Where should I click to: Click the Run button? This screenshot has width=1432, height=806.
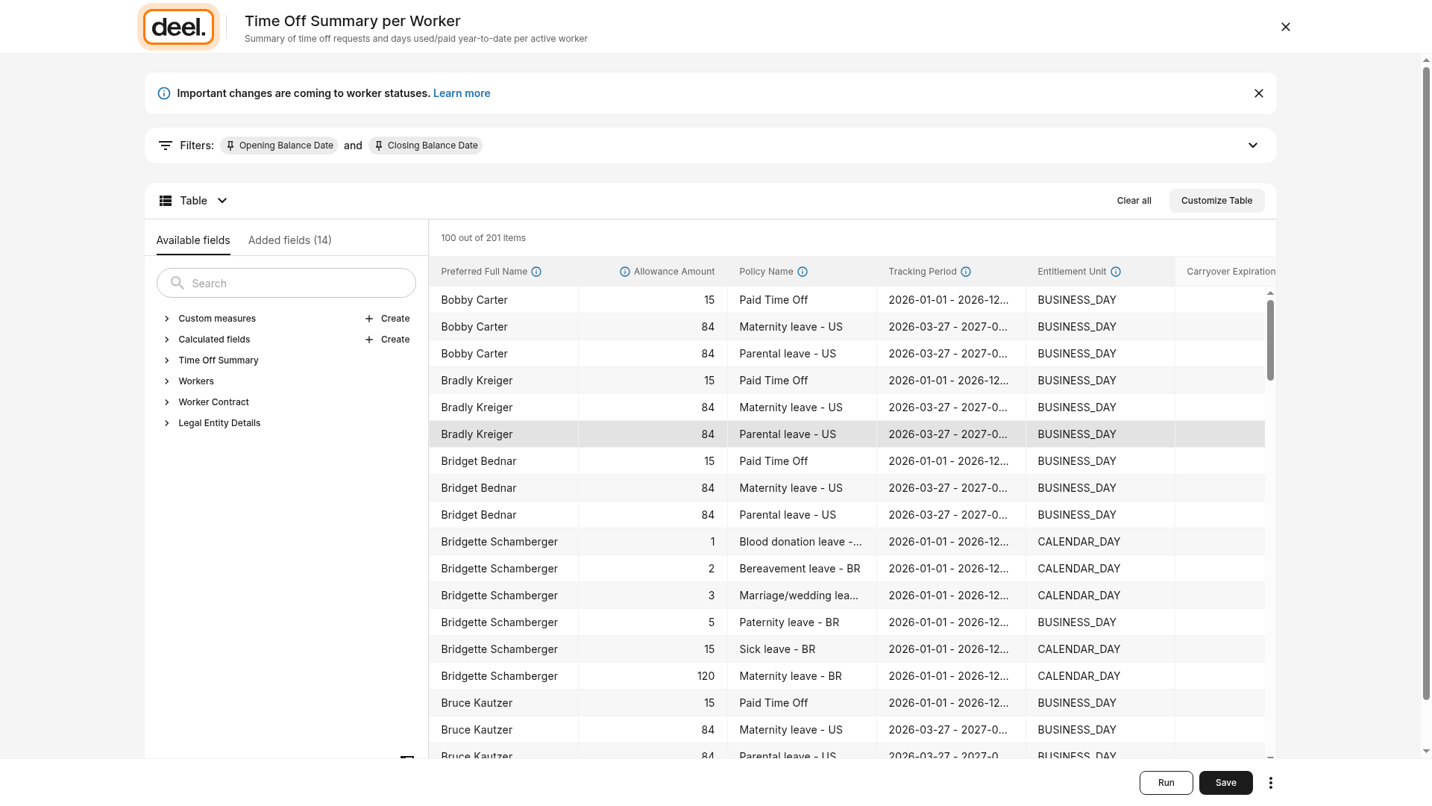coord(1166,783)
